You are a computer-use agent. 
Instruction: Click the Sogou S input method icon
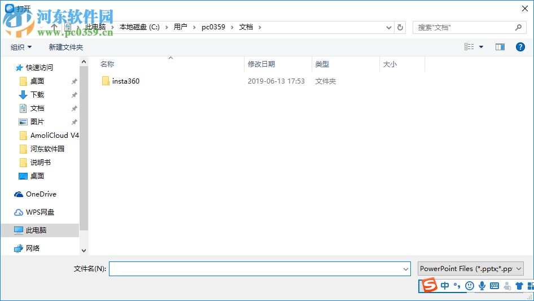point(429,285)
